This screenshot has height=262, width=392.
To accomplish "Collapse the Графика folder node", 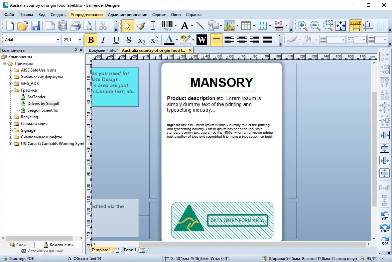I will [10, 90].
